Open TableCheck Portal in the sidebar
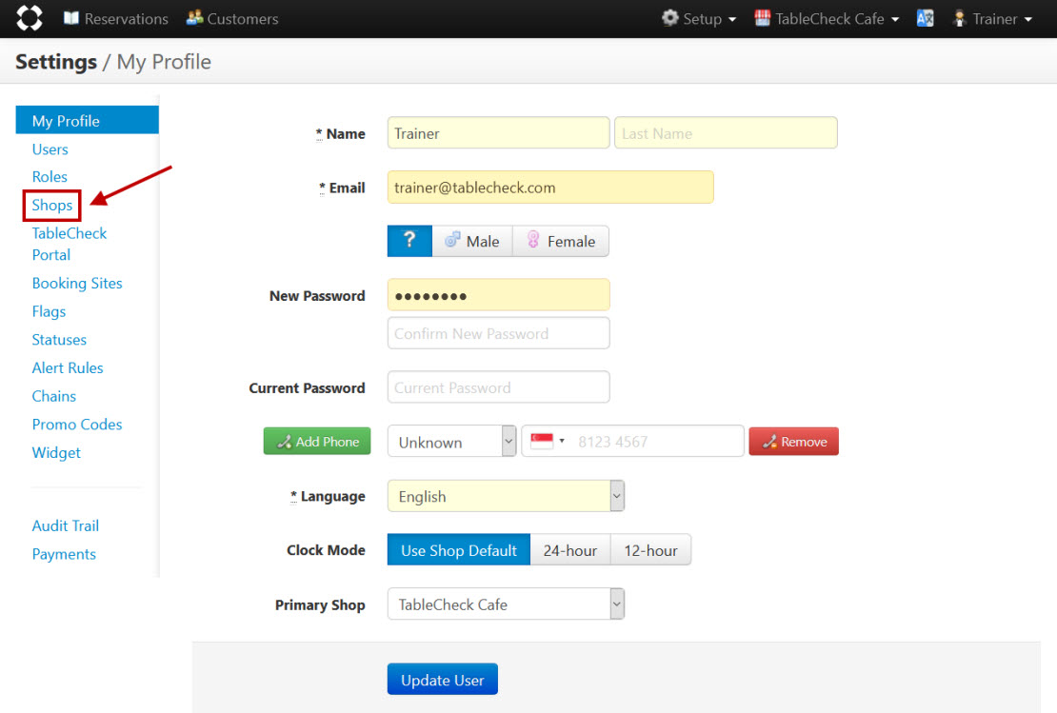 pos(69,244)
